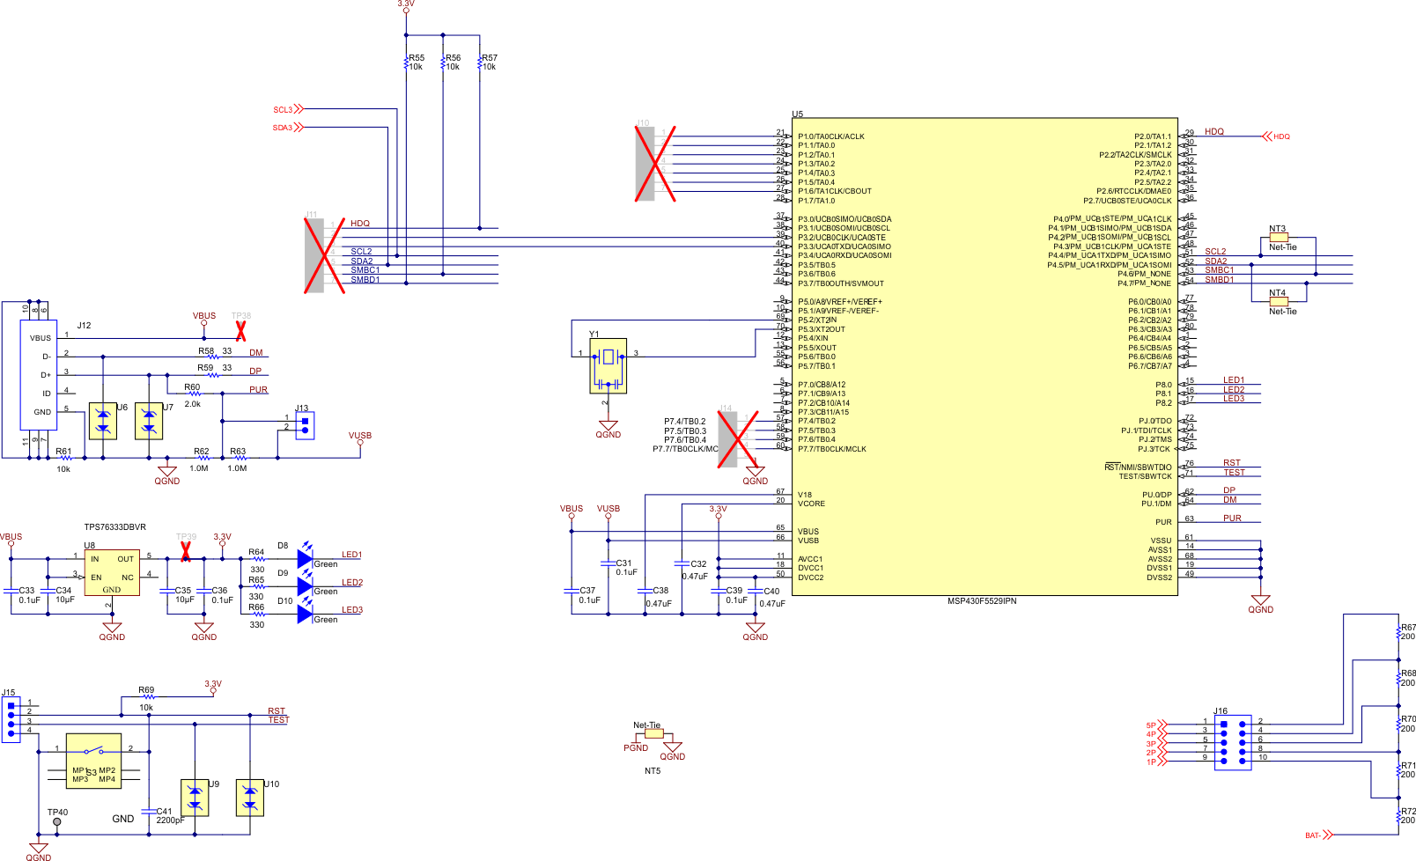
Task: Select capacitor C35 10µF
Action: (x=167, y=591)
